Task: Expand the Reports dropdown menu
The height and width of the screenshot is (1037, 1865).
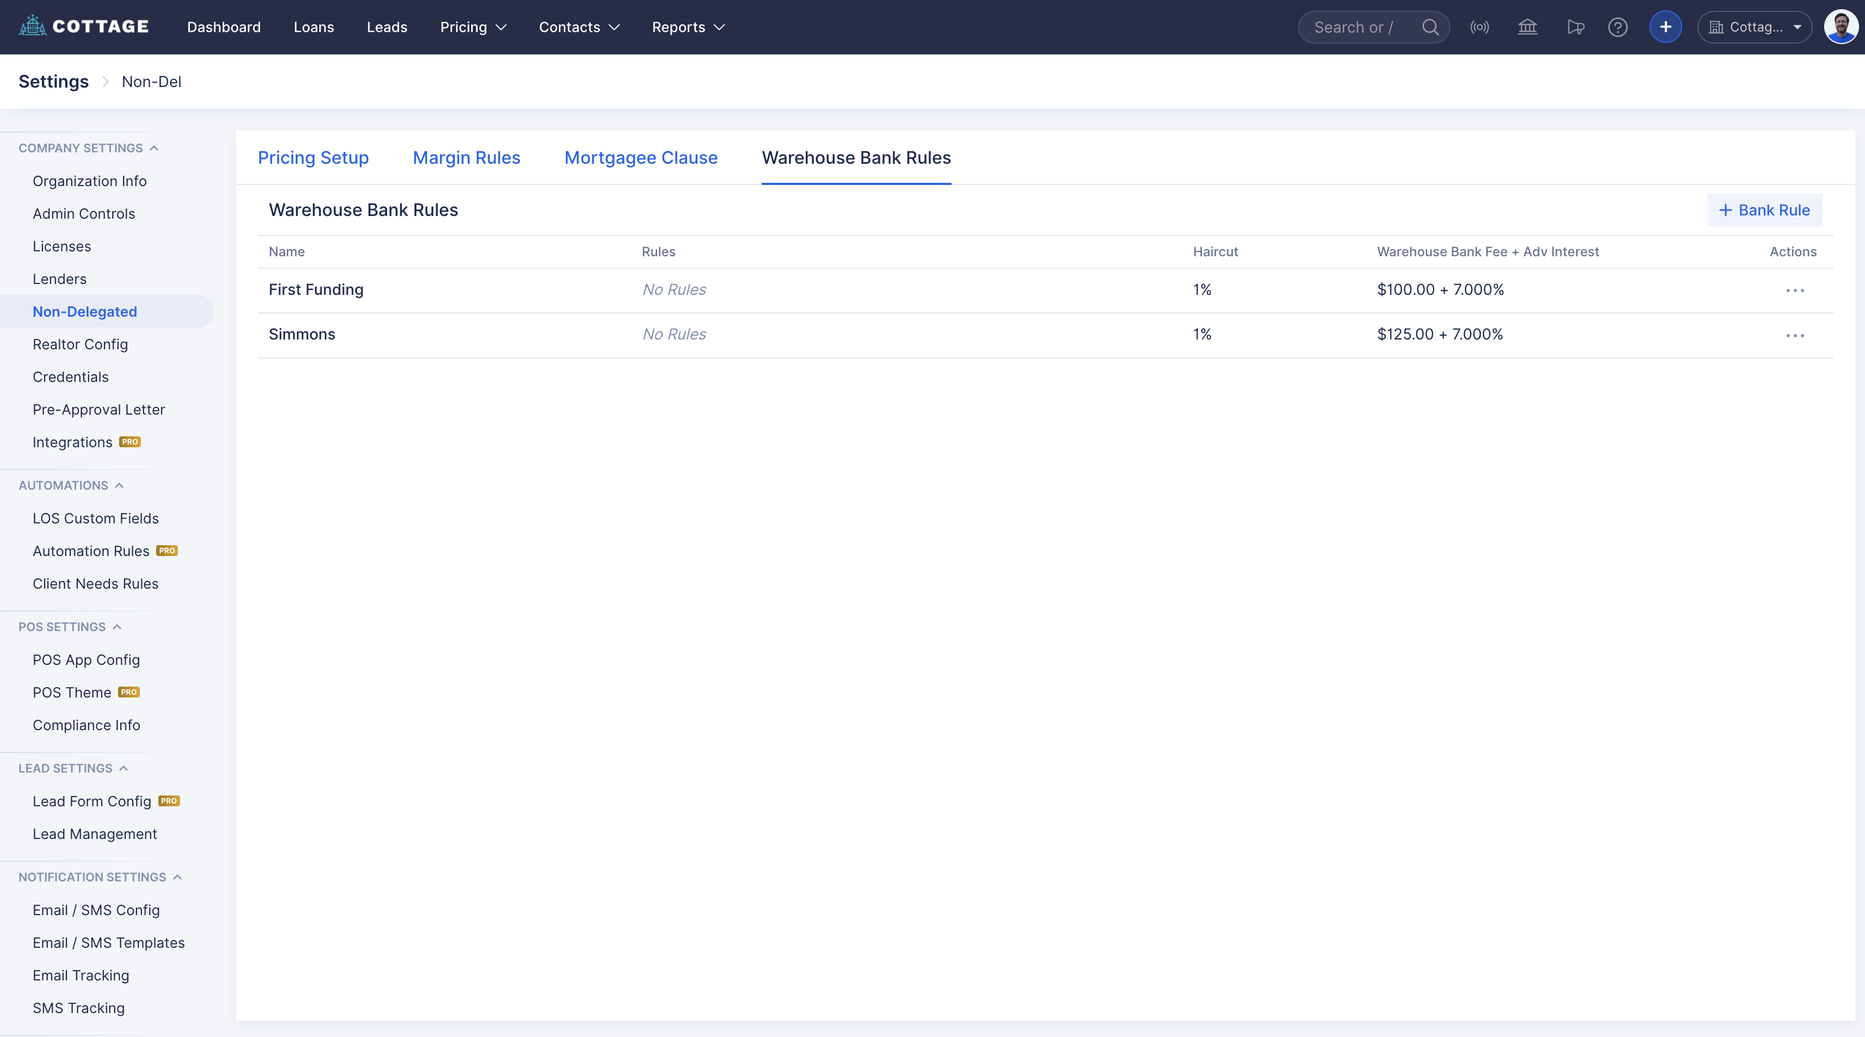Action: click(688, 28)
